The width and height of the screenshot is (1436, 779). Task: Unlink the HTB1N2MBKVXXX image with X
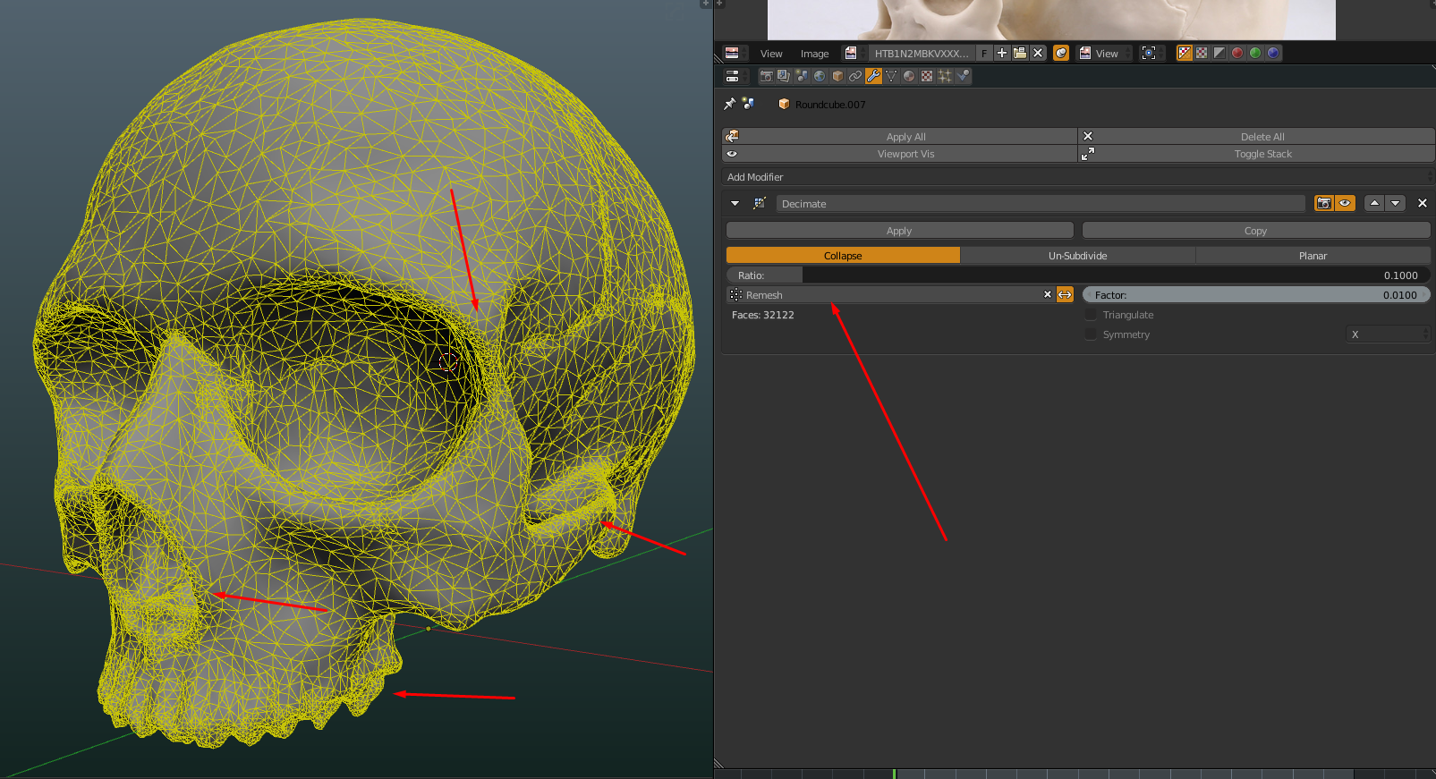coord(1038,53)
